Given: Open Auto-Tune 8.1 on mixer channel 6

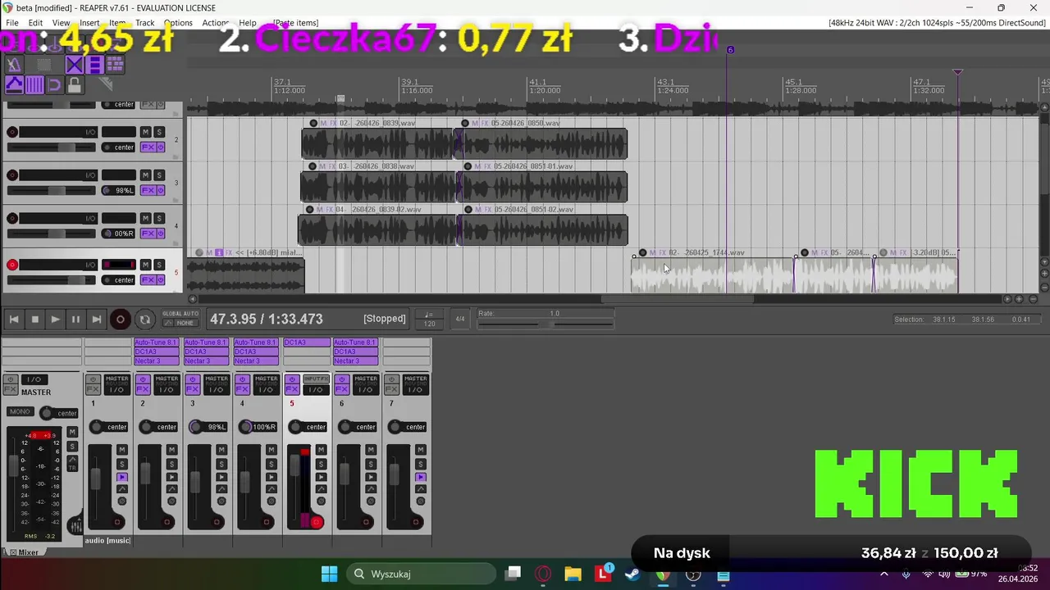Looking at the screenshot, I should (355, 342).
